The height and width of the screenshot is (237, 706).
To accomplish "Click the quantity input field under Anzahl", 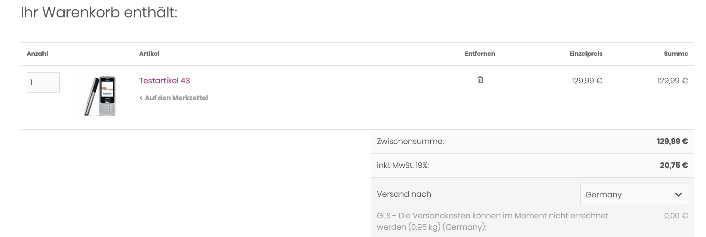I will [x=43, y=82].
